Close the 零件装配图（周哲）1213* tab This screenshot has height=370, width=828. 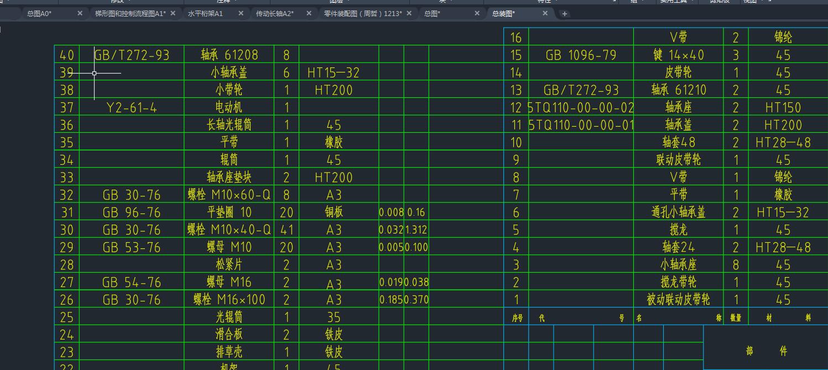[x=410, y=13]
